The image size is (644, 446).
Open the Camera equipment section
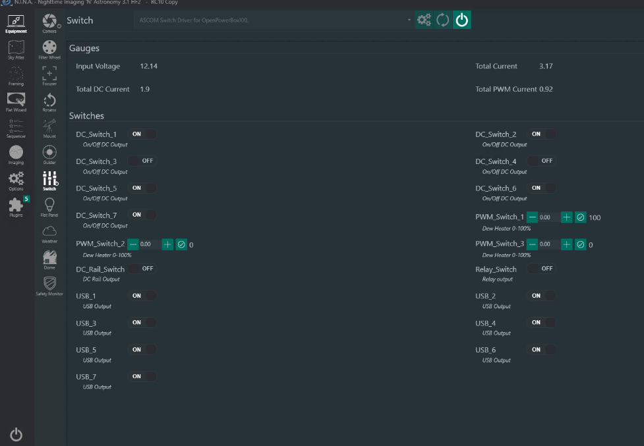[49, 22]
